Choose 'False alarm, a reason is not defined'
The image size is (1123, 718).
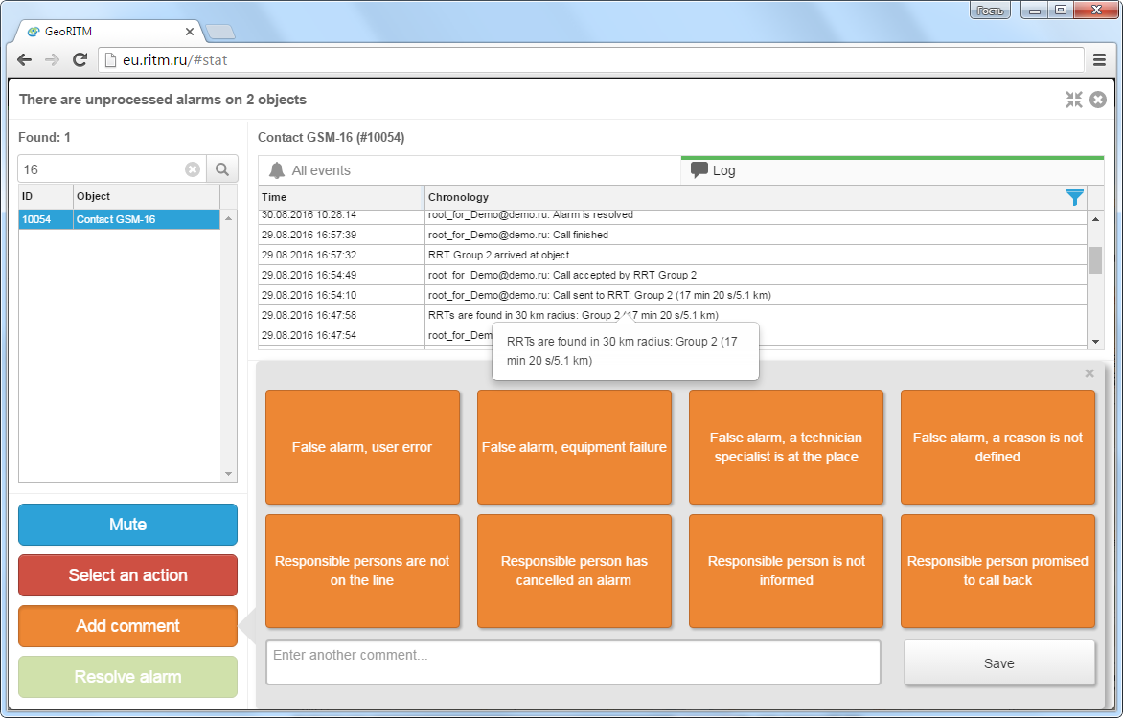tap(997, 447)
